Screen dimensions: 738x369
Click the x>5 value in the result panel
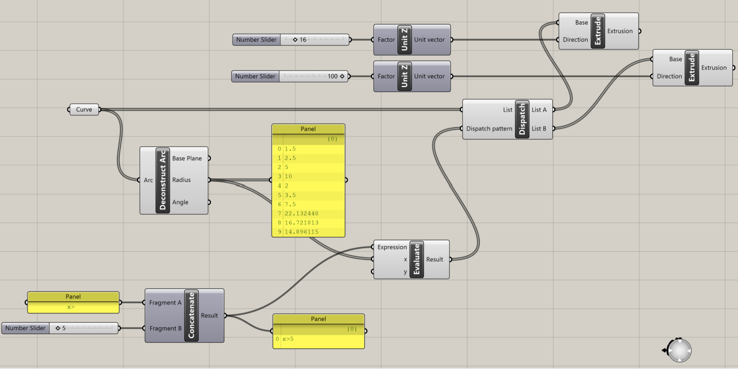(x=288, y=339)
